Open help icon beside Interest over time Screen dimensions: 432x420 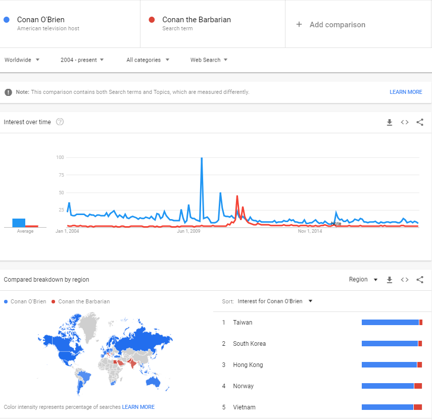click(x=60, y=122)
